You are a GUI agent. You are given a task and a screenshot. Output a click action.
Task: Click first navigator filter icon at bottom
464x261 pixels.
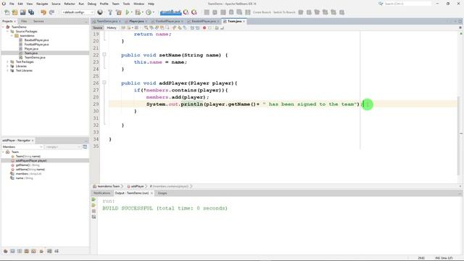[x=5, y=252]
